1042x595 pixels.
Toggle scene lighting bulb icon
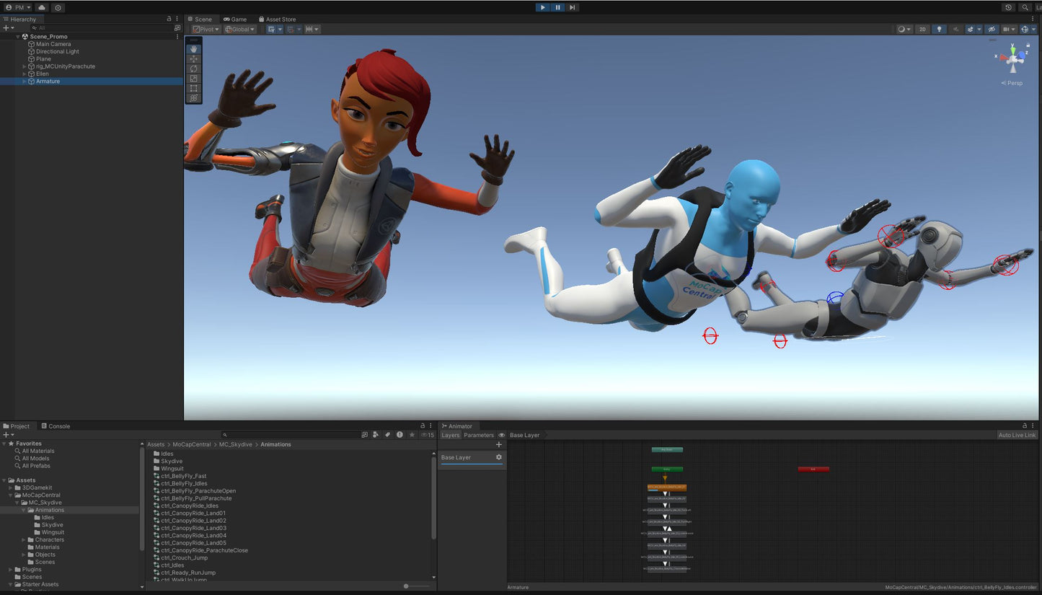938,30
